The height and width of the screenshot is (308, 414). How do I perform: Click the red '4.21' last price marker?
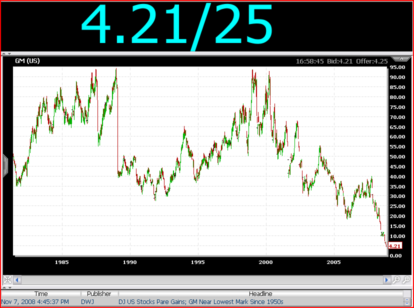tap(395, 246)
